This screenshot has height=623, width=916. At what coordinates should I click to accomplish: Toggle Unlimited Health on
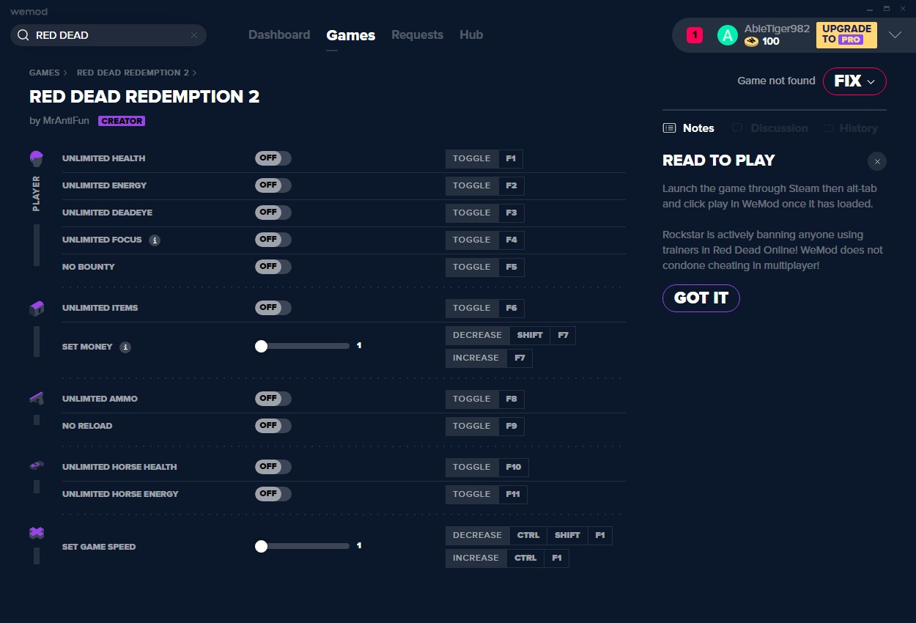pos(273,158)
